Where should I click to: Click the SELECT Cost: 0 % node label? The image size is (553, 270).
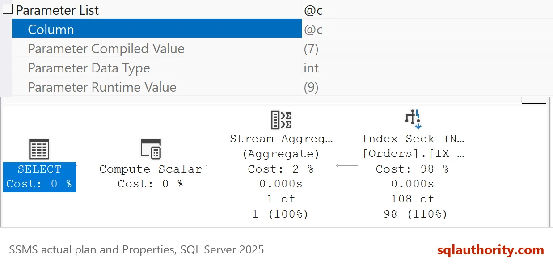tap(39, 177)
